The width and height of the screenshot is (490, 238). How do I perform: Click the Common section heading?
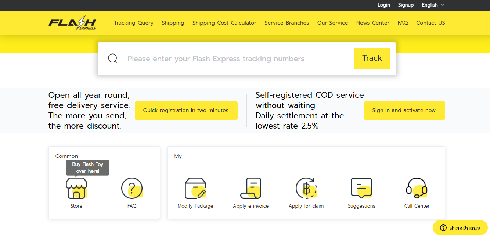(66, 156)
